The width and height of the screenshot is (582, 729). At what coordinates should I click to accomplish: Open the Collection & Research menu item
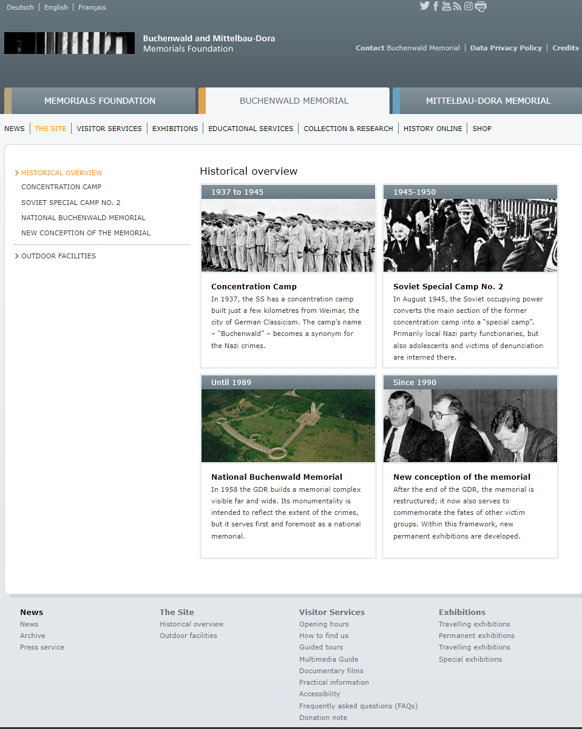[348, 129]
